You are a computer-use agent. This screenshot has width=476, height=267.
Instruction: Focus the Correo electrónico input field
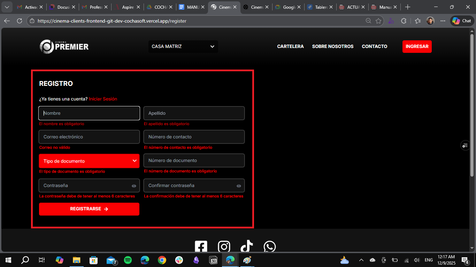click(89, 137)
